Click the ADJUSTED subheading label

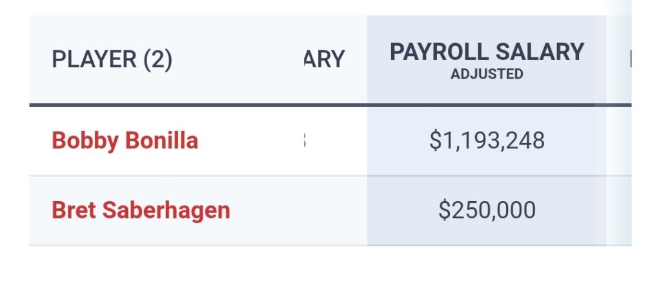(x=487, y=74)
